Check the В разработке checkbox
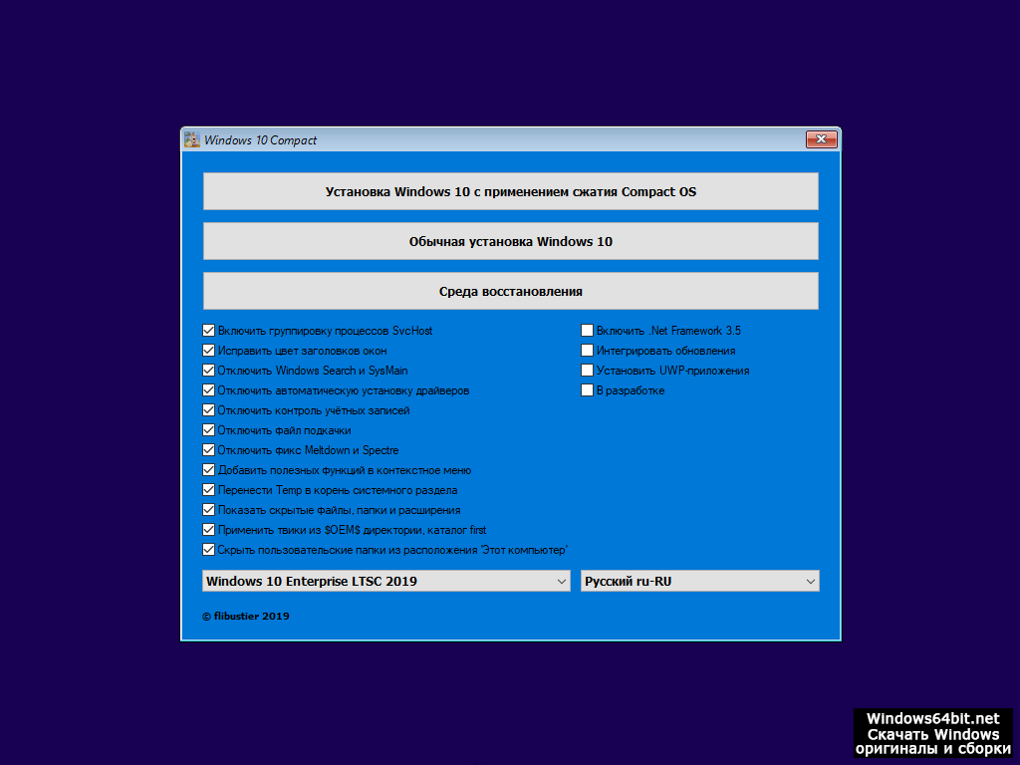 [588, 390]
